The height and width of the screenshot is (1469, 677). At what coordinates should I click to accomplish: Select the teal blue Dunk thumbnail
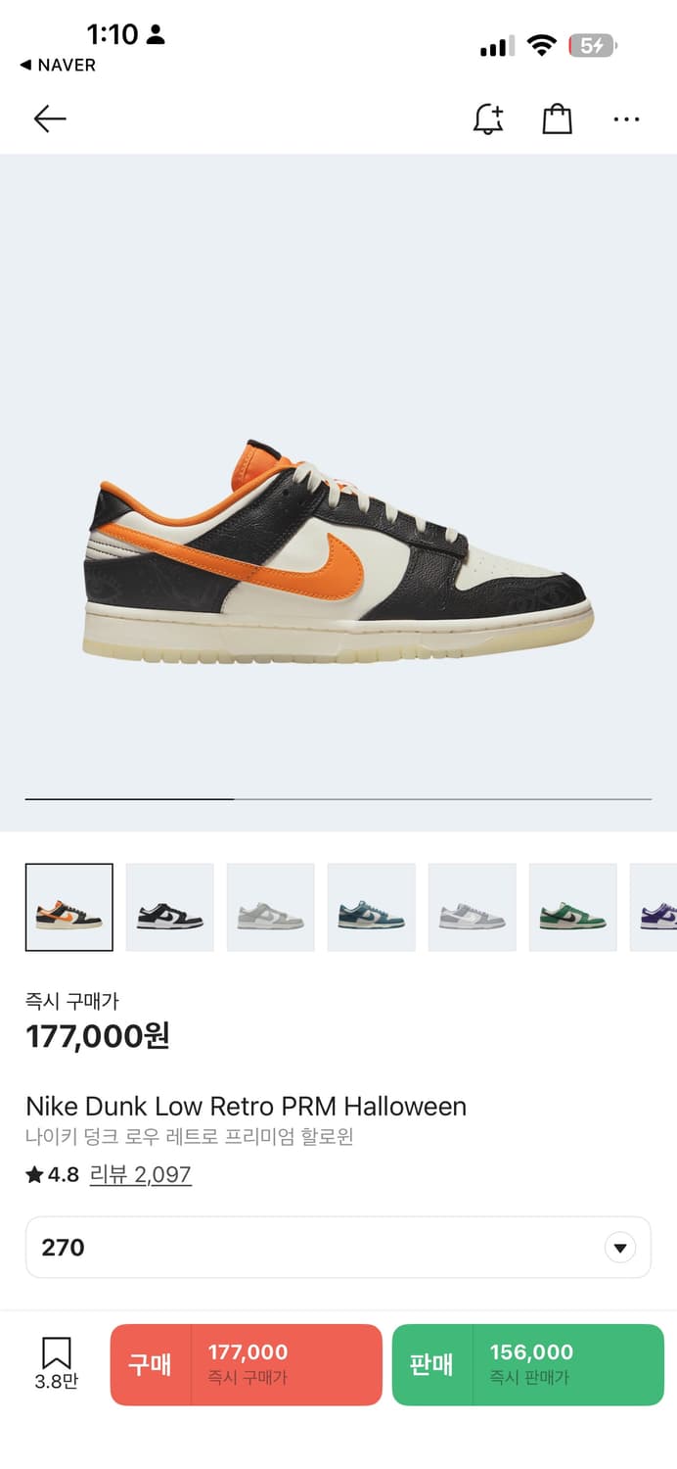coord(372,907)
